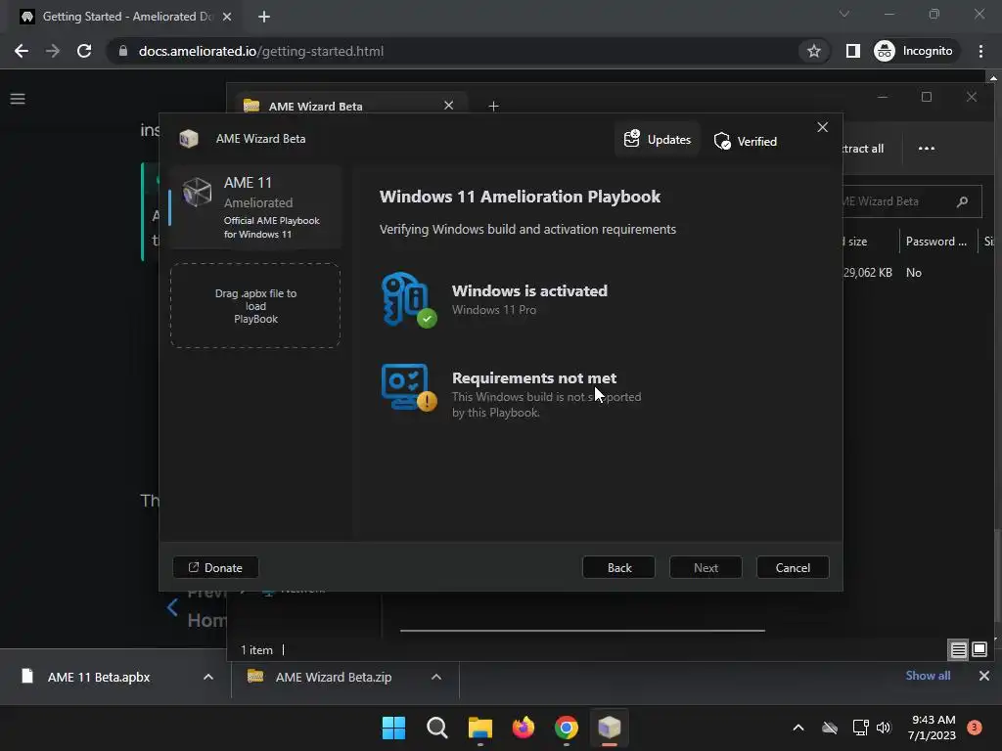Close the Chrome downloads bar
1002x751 pixels.
(x=984, y=676)
